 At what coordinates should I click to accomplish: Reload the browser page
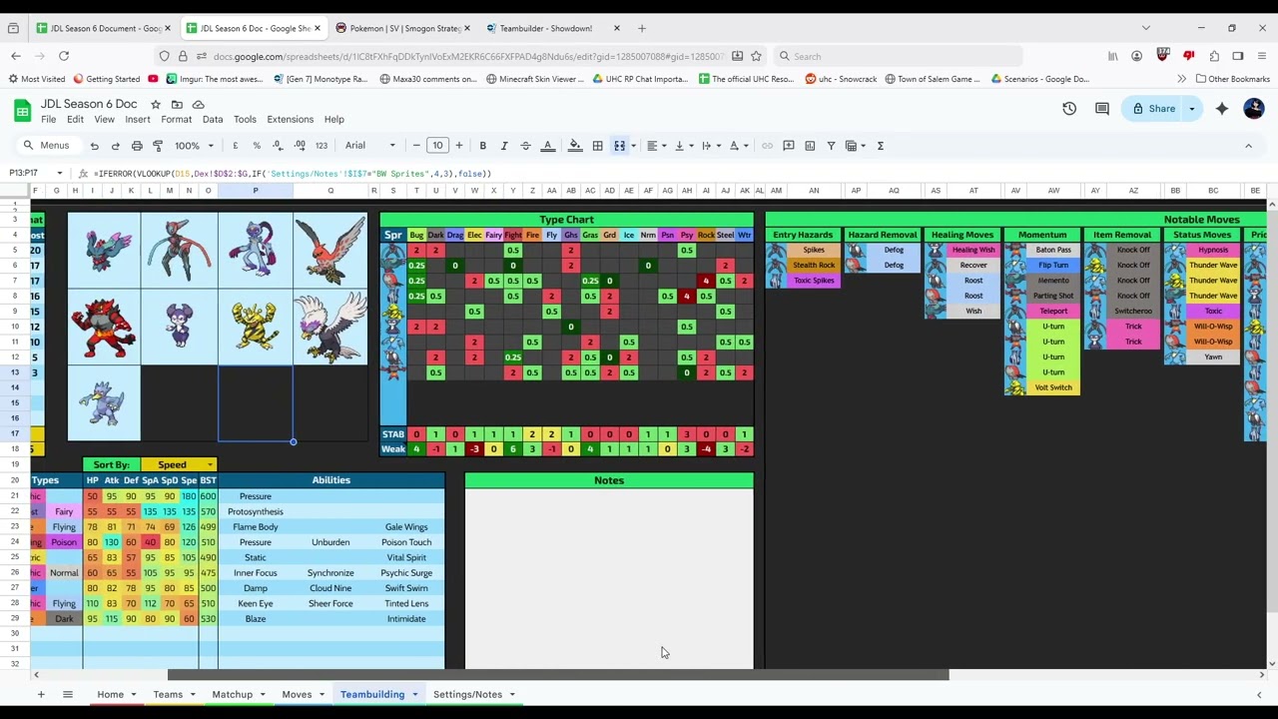pyautogui.click(x=64, y=56)
